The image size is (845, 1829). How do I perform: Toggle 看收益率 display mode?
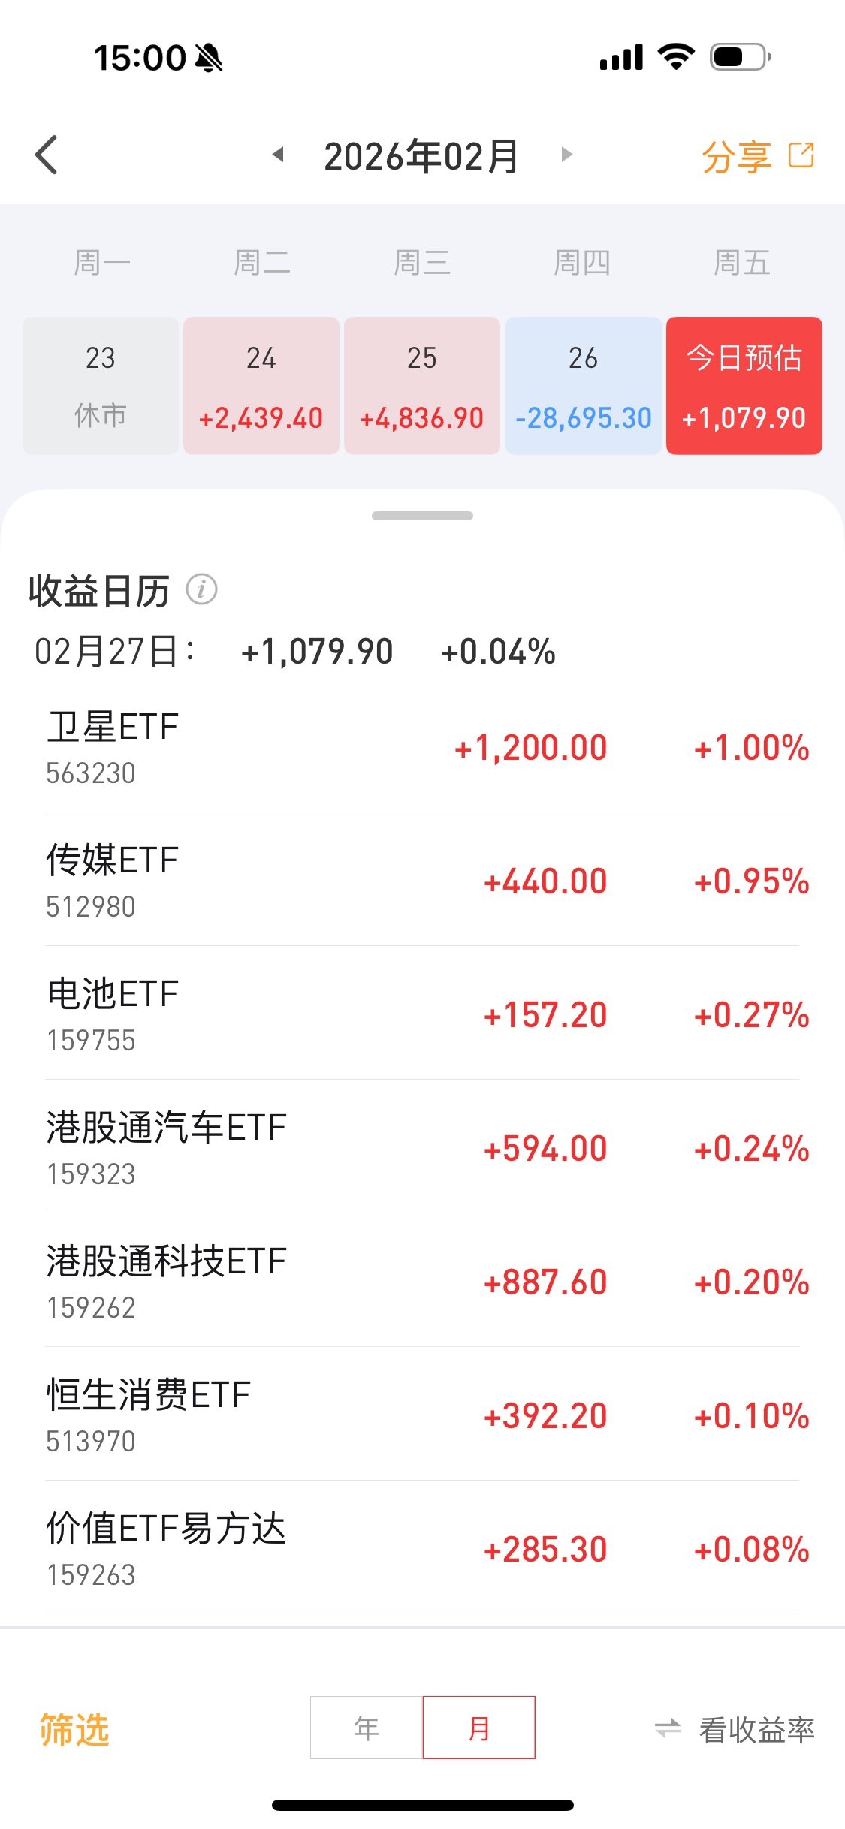[757, 1730]
